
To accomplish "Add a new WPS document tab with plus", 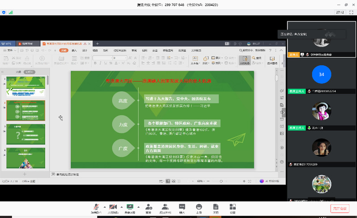I will 98,43.
